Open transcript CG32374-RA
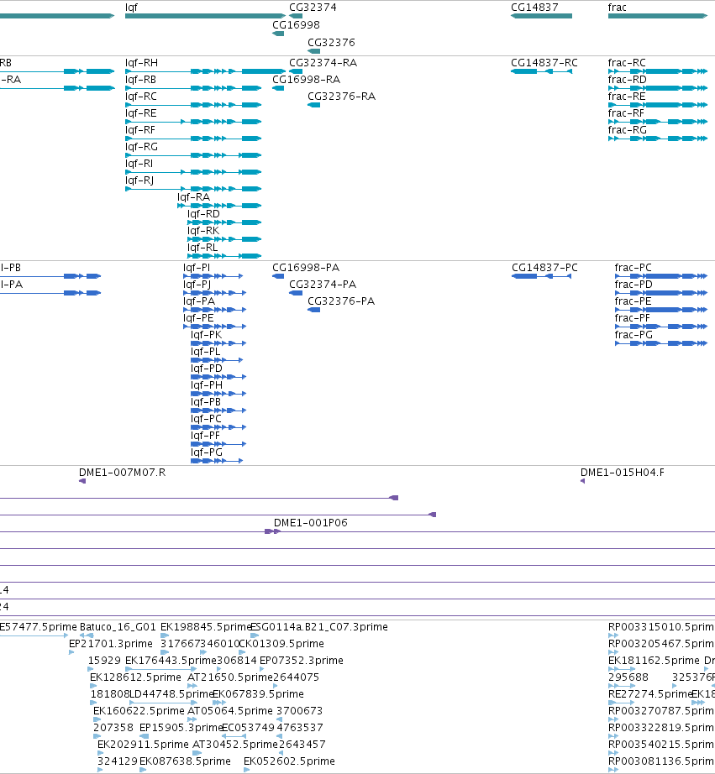 coord(323,63)
